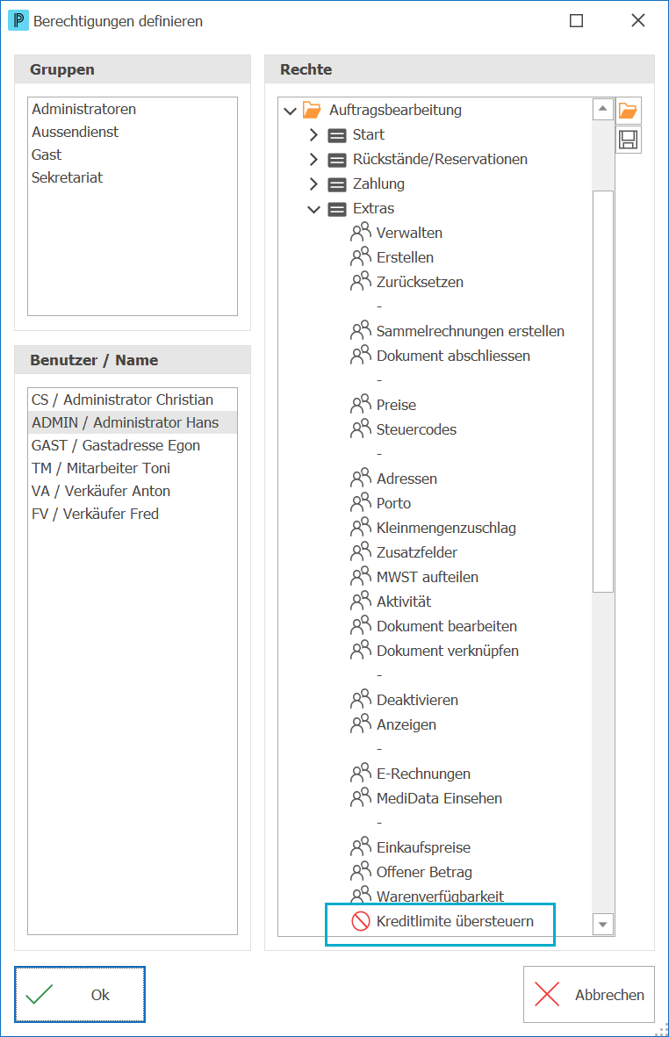The image size is (669, 1037).
Task: Click the users icon next to Offener Betrag
Action: pos(360,871)
